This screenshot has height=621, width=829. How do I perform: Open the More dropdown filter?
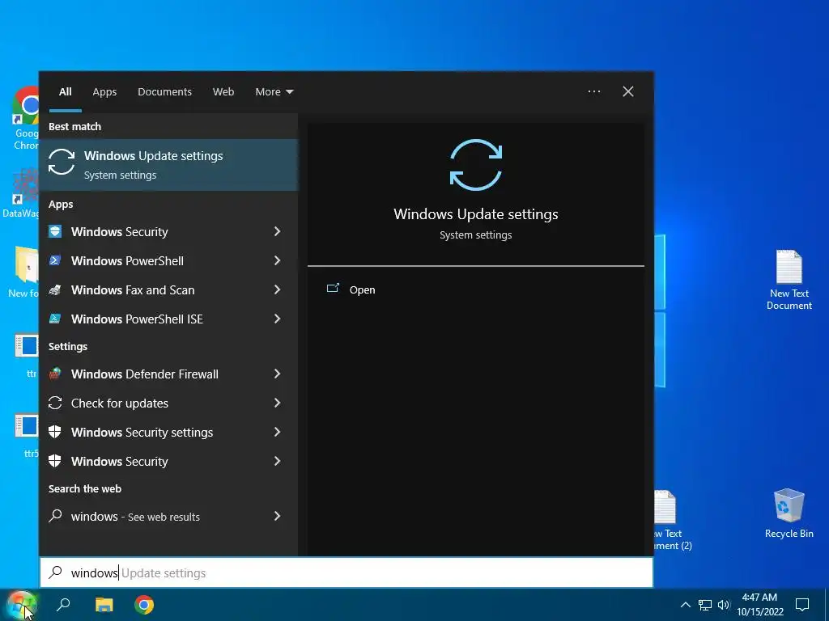[x=274, y=91]
